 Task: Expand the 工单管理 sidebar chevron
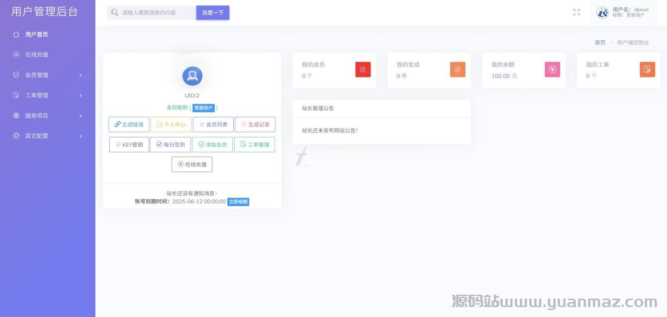tap(81, 95)
